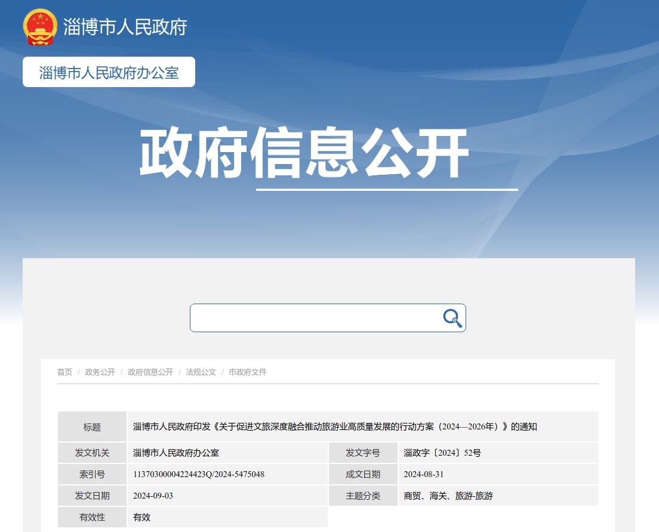
Task: Click the 成文日期 label cell
Action: pyautogui.click(x=363, y=474)
